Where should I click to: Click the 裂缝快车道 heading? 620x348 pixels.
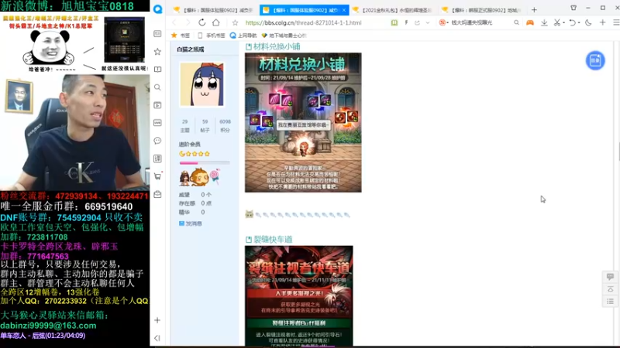click(273, 240)
